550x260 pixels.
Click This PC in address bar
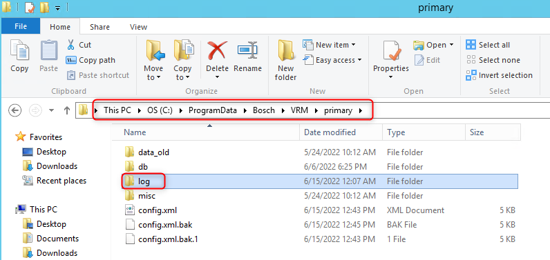(117, 110)
